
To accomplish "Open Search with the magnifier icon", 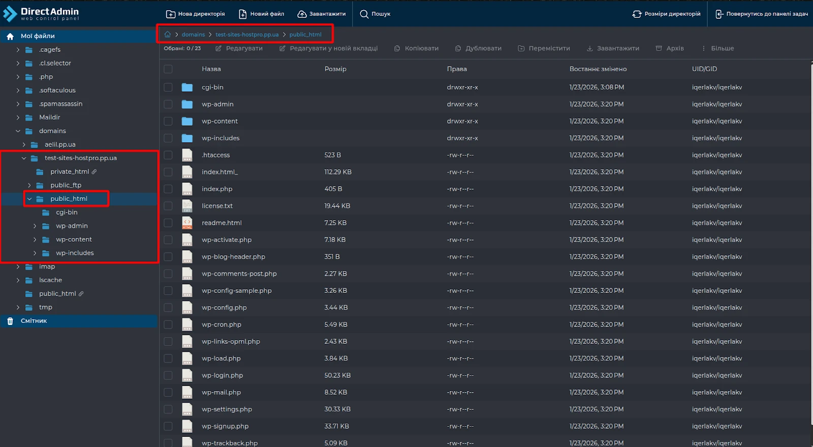I will point(364,14).
